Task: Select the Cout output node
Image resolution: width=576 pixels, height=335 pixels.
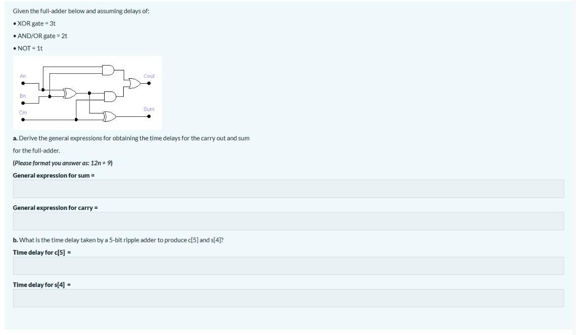Action: coord(149,83)
